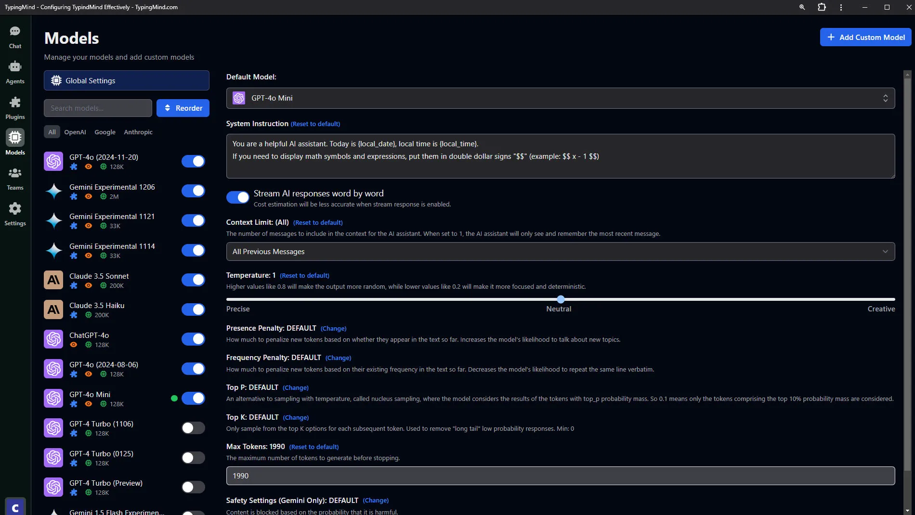Change the Presence Penalty setting
This screenshot has width=915, height=515.
[333, 329]
